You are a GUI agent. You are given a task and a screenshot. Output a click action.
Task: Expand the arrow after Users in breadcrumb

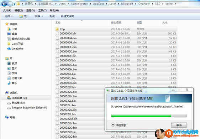coord(68,4)
